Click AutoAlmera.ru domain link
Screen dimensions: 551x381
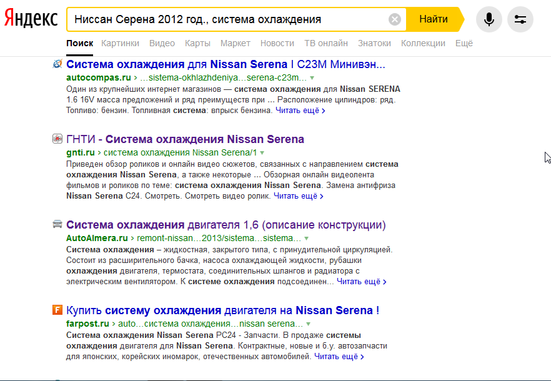coord(97,238)
